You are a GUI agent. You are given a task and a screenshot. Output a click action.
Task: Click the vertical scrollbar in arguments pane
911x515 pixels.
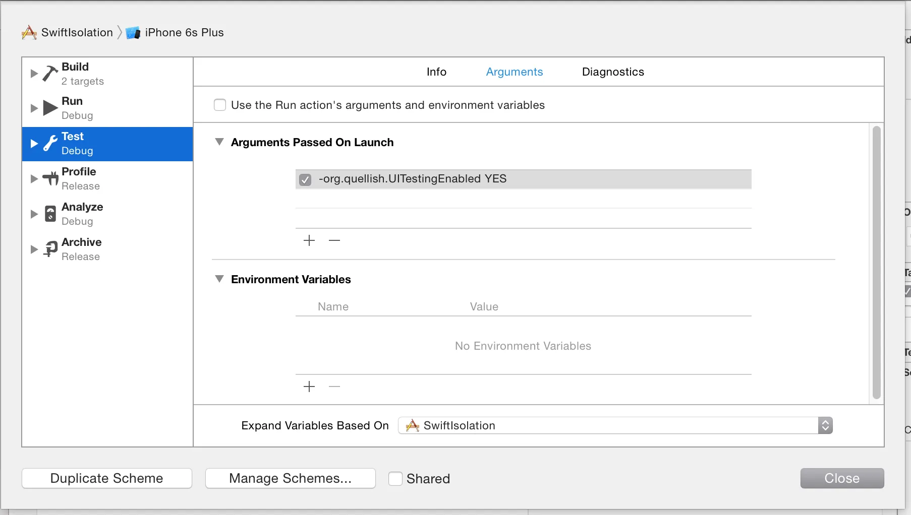click(x=877, y=262)
